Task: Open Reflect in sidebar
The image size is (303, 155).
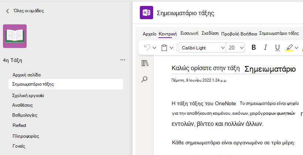Action: [19, 125]
